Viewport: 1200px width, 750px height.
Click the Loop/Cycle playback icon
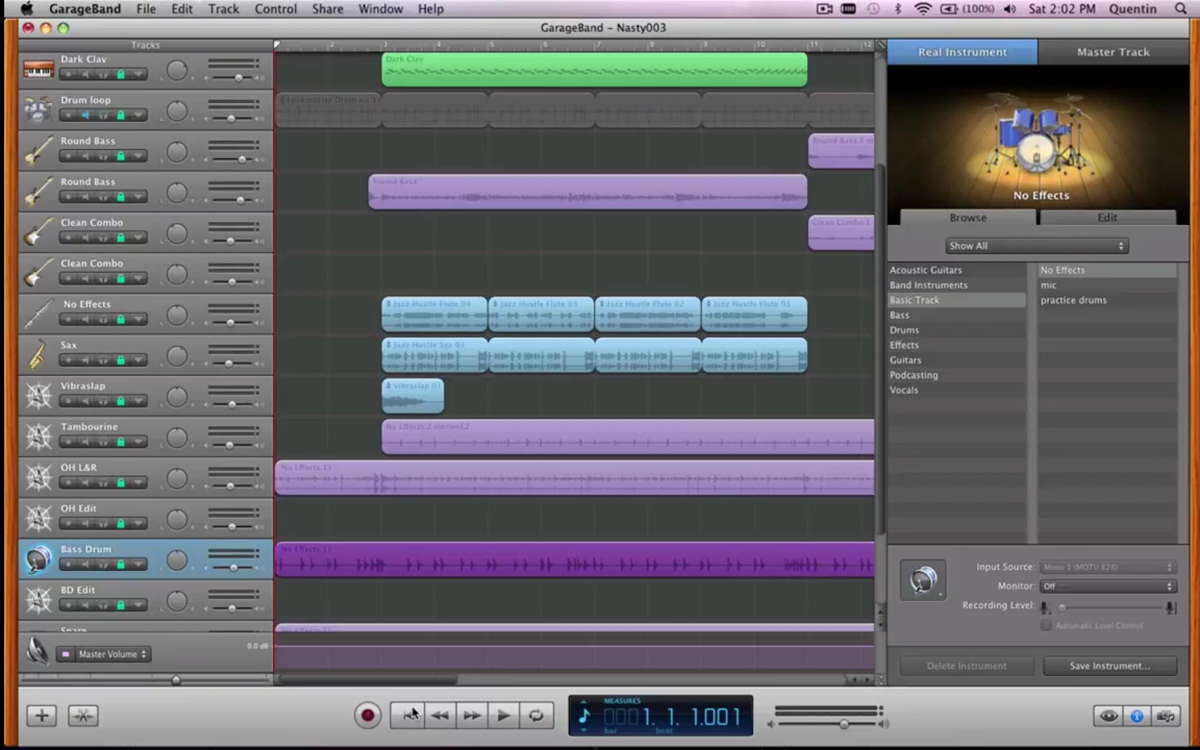[535, 715]
